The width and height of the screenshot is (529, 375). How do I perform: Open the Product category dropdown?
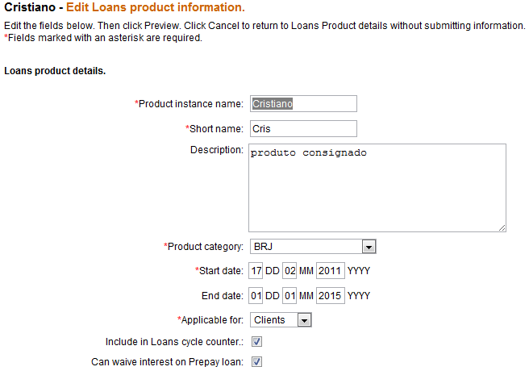point(312,247)
